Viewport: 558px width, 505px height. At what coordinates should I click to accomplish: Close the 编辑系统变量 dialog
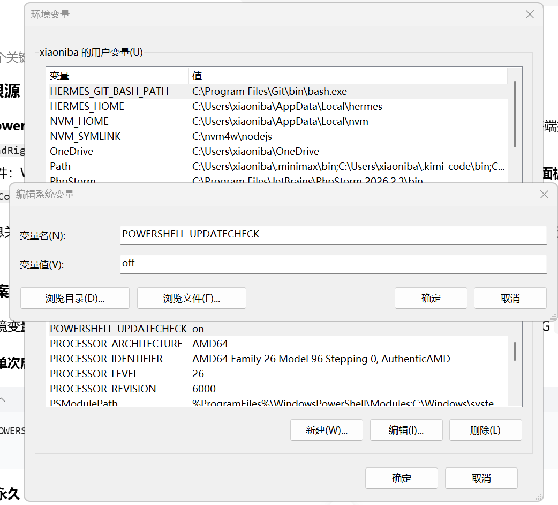544,195
